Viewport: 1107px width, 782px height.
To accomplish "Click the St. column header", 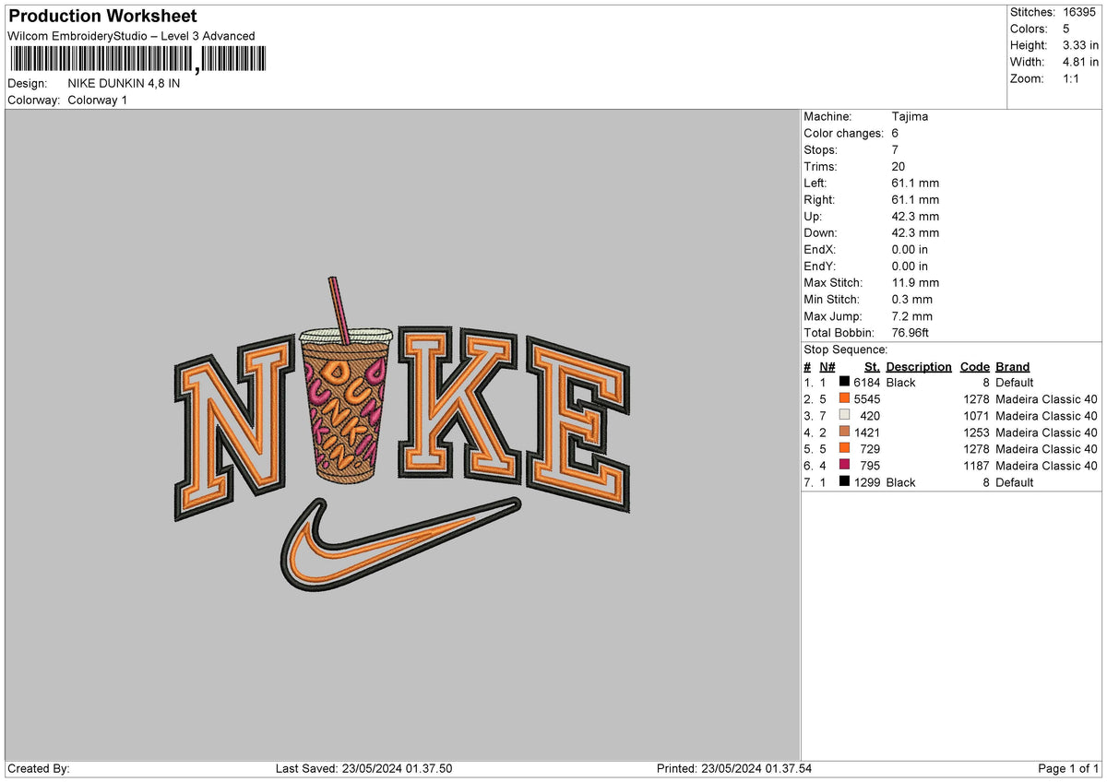I will (x=872, y=366).
